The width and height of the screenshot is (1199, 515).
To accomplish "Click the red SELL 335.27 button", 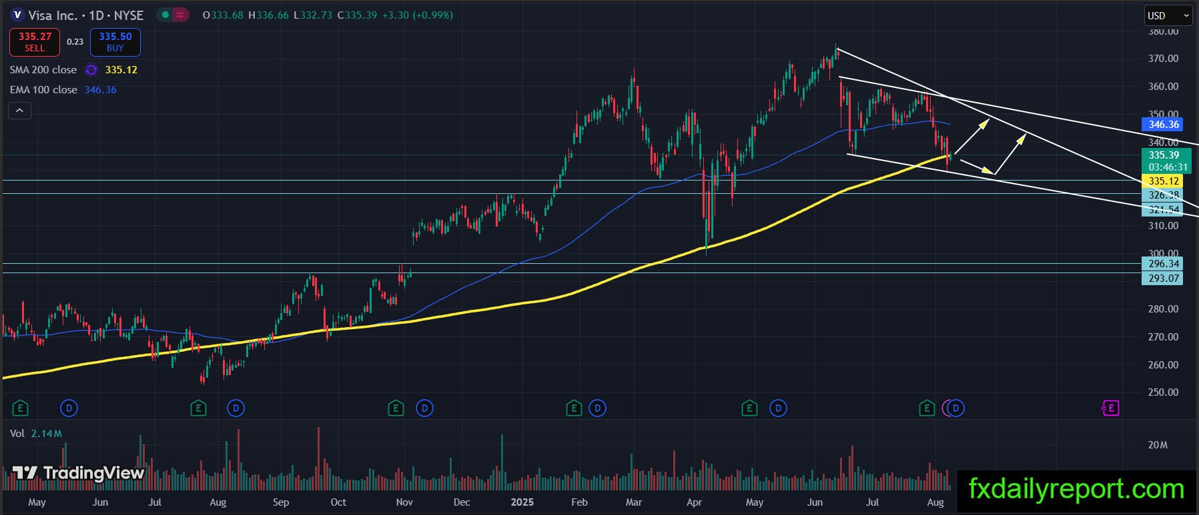I will click(x=35, y=42).
